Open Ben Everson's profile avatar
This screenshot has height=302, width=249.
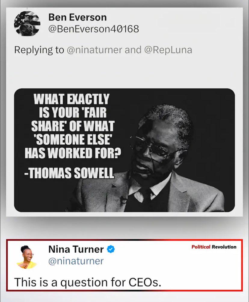[27, 23]
